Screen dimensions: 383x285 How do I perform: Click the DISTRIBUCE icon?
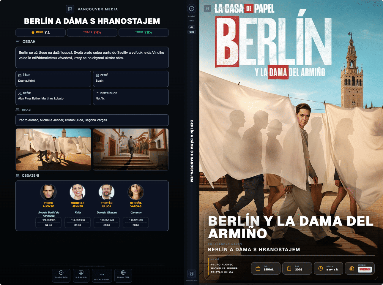(97, 93)
